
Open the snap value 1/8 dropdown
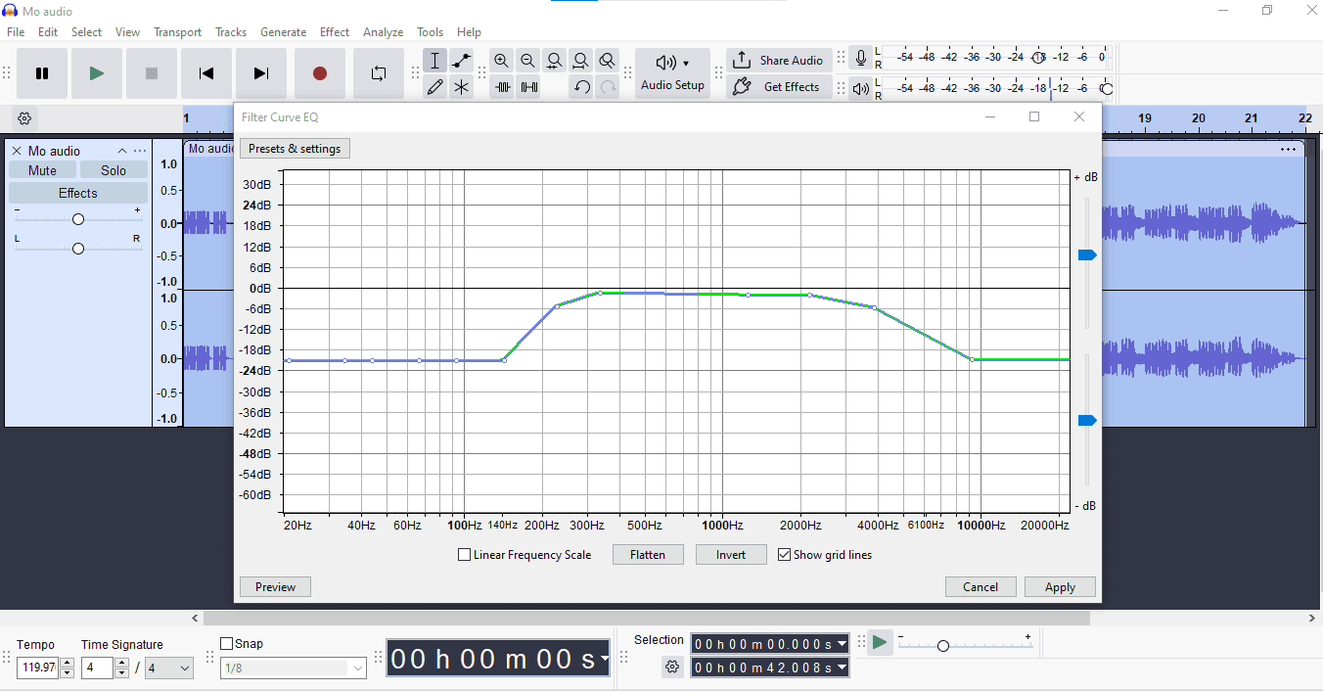(357, 668)
